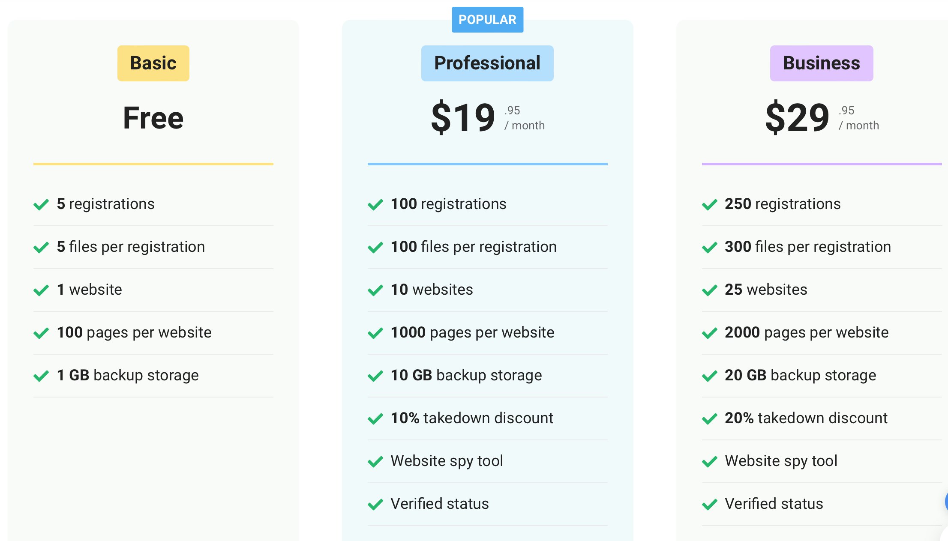Screen dimensions: 948x541
Task: Select the Basic plan label
Action: 153,63
